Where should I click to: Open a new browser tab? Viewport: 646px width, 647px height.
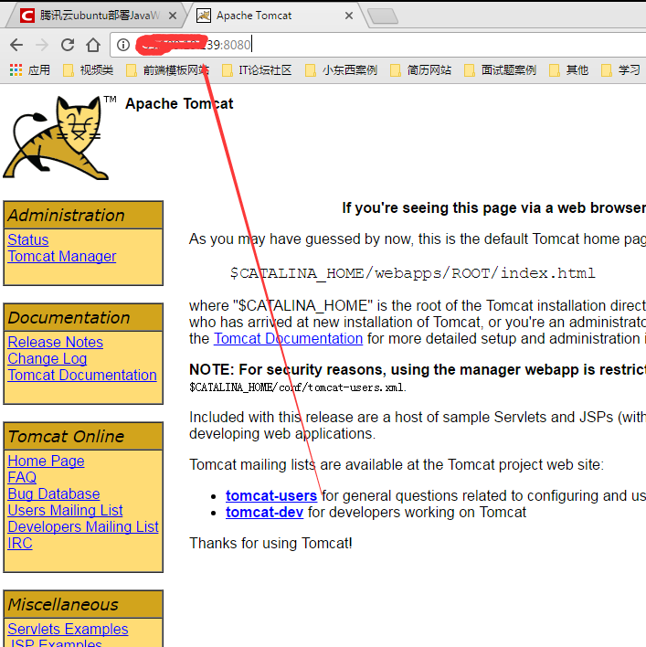click(383, 16)
